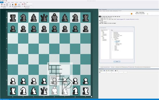159x100 pixels.
Task: Switch to the Analysis ribbon tab
Action: point(12,2)
